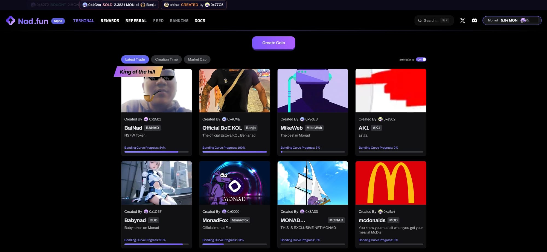The image size is (547, 252).
Task: Click the 0x4C4a avatar in the SOLD ticker
Action: click(x=85, y=5)
